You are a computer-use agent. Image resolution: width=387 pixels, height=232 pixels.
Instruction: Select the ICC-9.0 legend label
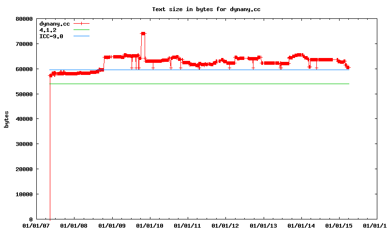[51, 36]
